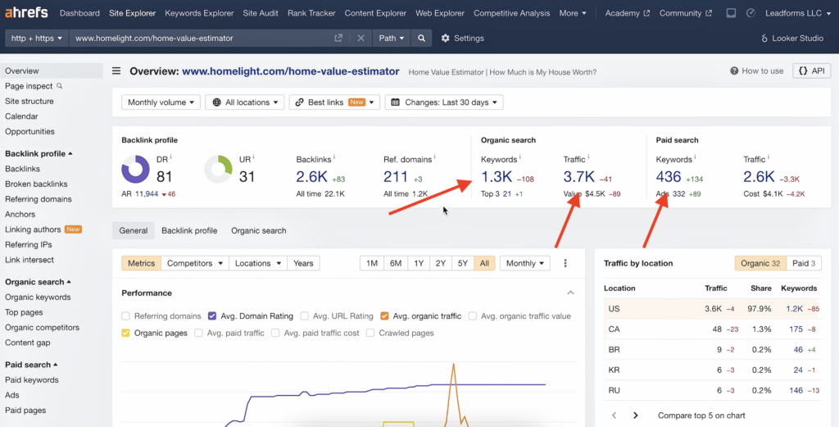The width and height of the screenshot is (839, 427).
Task: Click the Organic search Traffic info icon
Action: pyautogui.click(x=588, y=157)
